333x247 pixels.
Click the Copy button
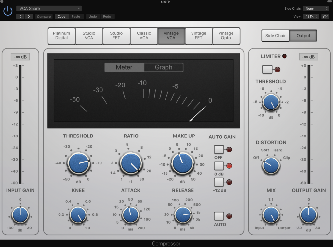[61, 16]
